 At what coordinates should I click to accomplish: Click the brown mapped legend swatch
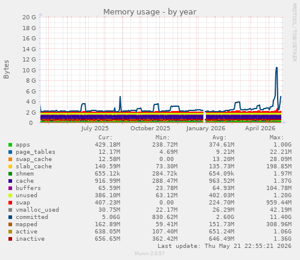click(x=10, y=224)
